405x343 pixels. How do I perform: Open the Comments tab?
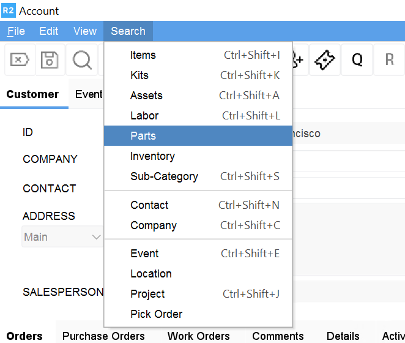pyautogui.click(x=278, y=336)
